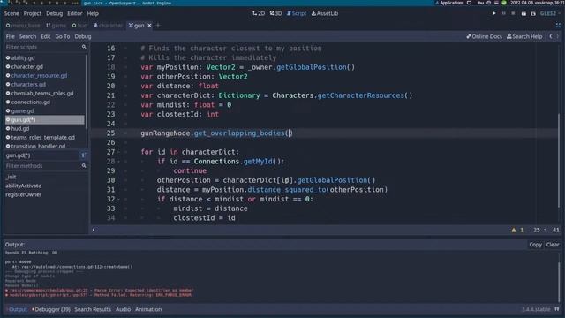The height and width of the screenshot is (318, 565).
Task: Open the Debugger (39) panel
Action: click(51, 309)
